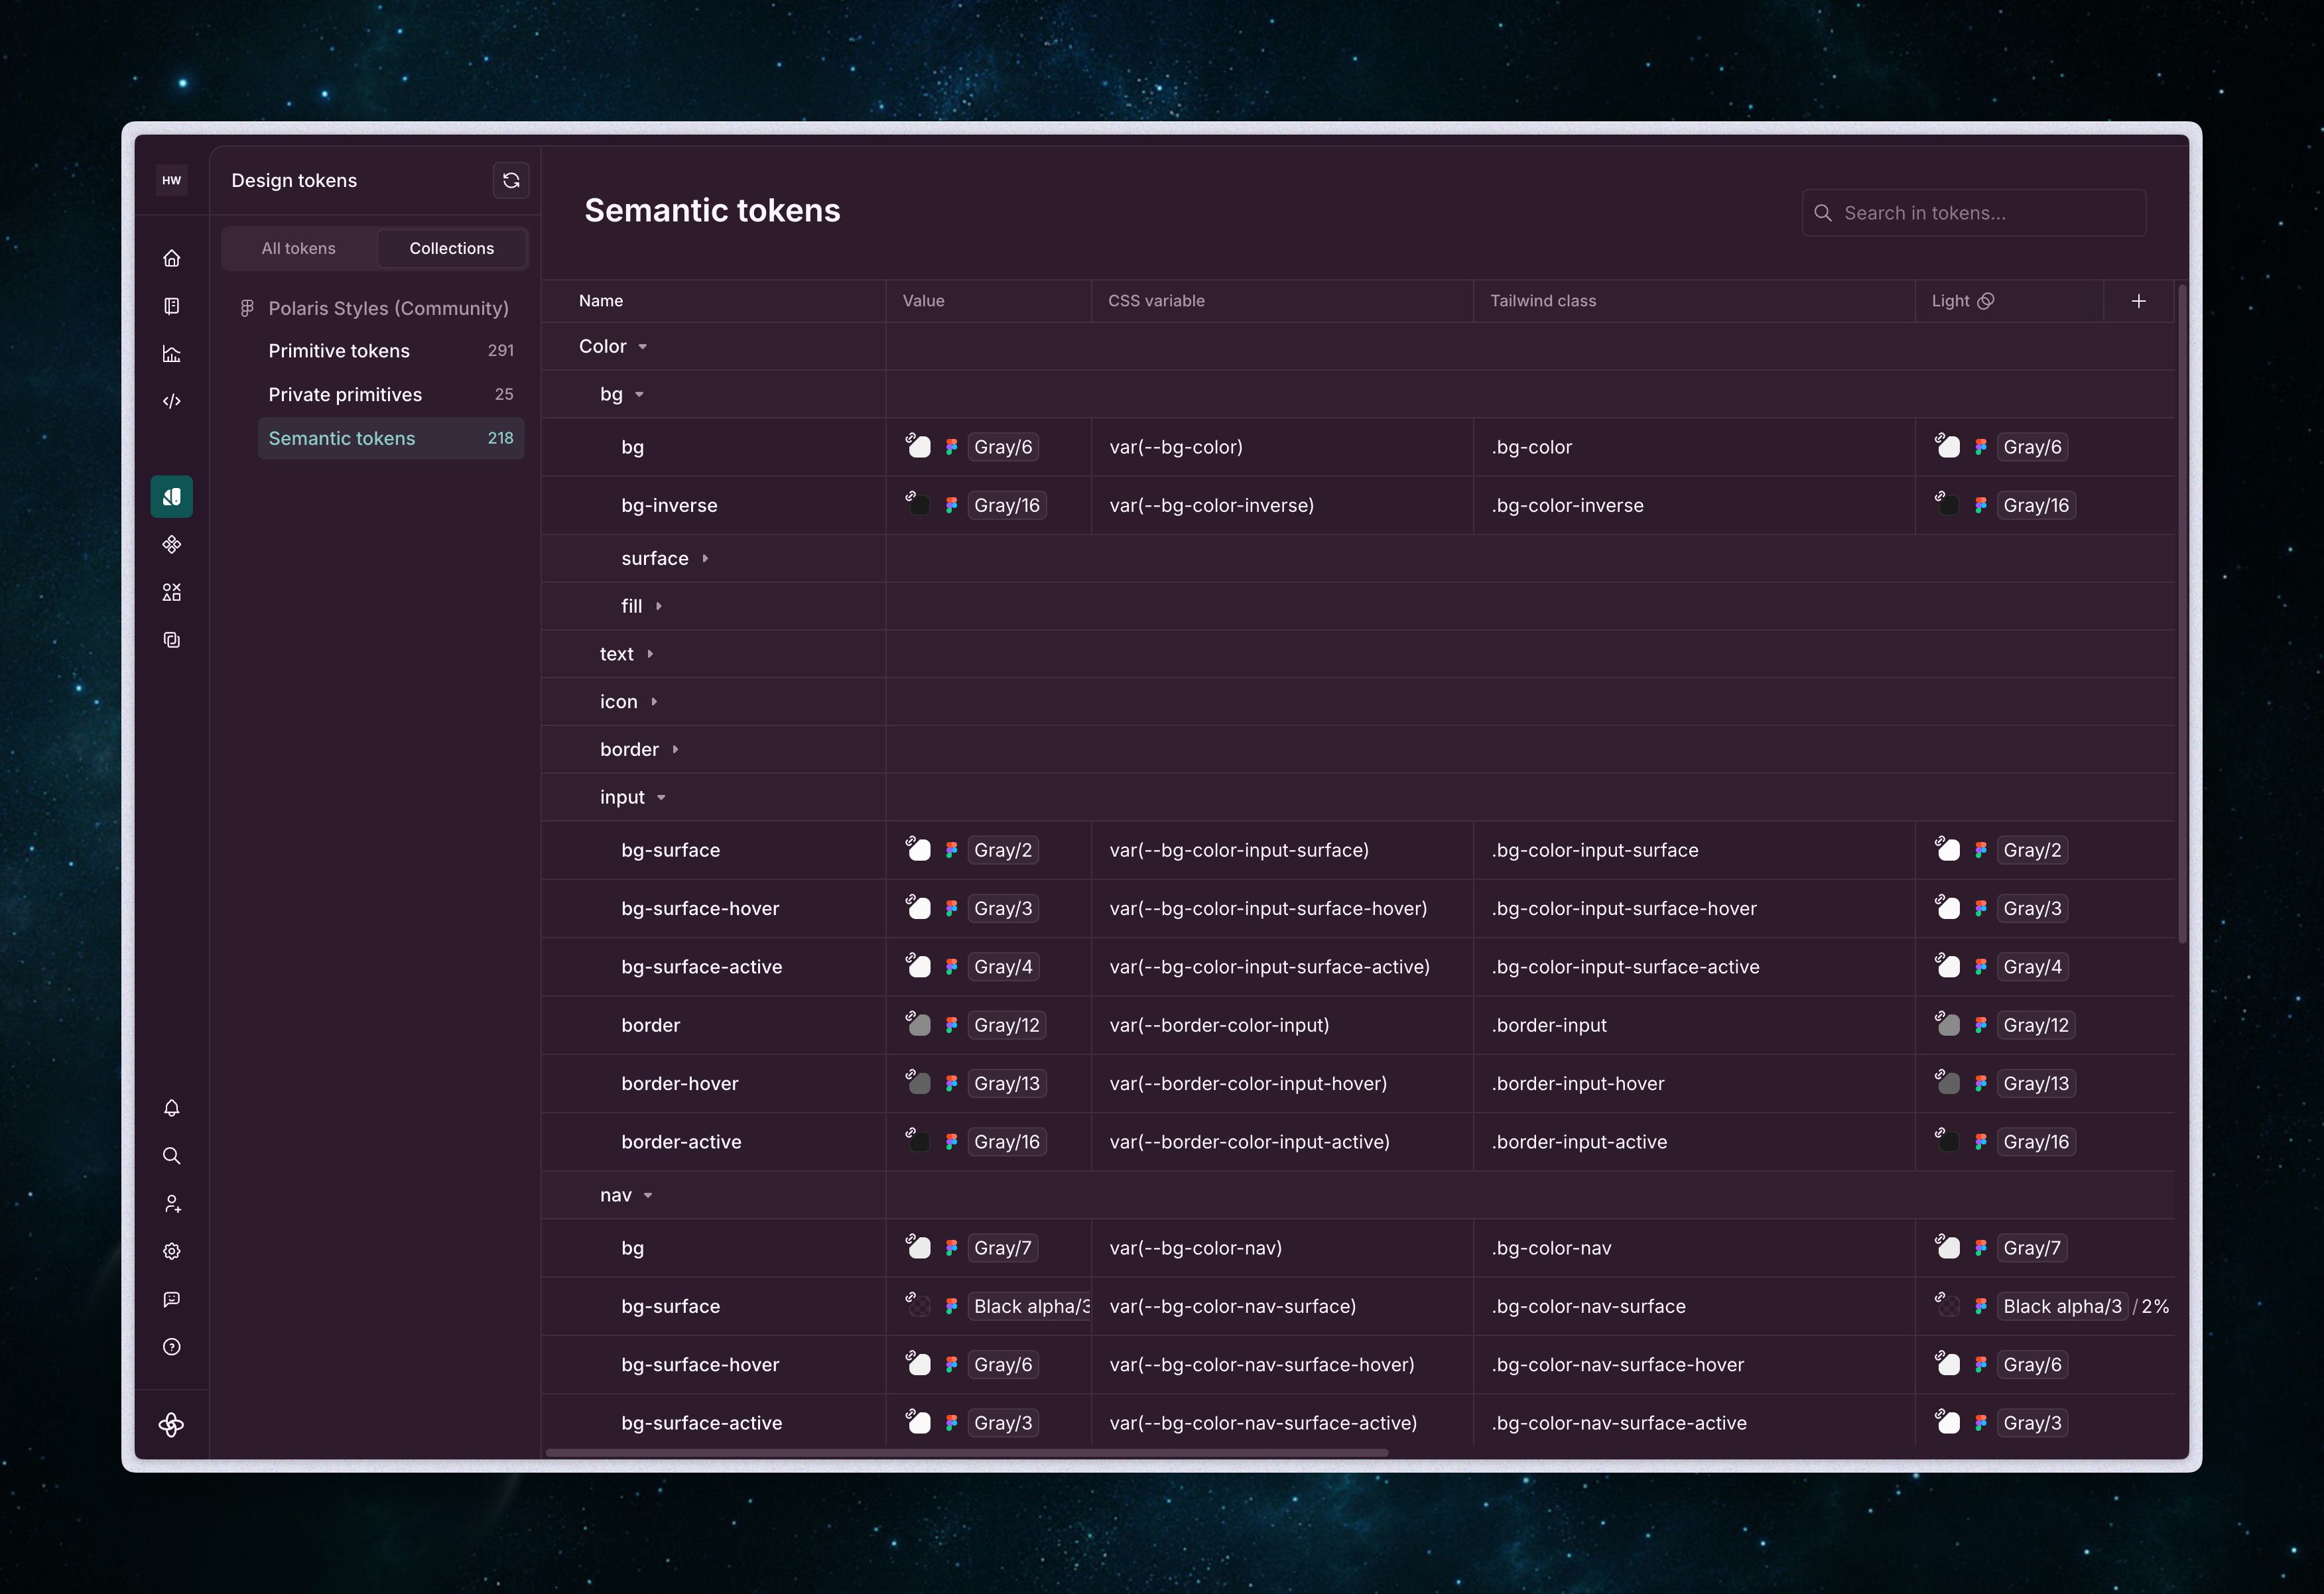This screenshot has height=1594, width=2324.
Task: Expand the border token group
Action: [676, 750]
